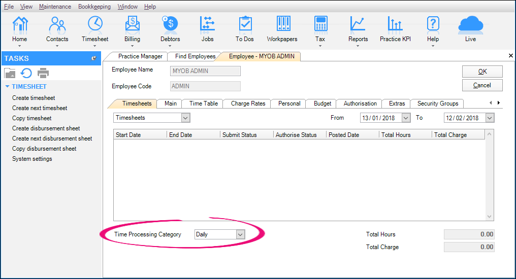Switch to the Charge Rates tab

(248, 103)
